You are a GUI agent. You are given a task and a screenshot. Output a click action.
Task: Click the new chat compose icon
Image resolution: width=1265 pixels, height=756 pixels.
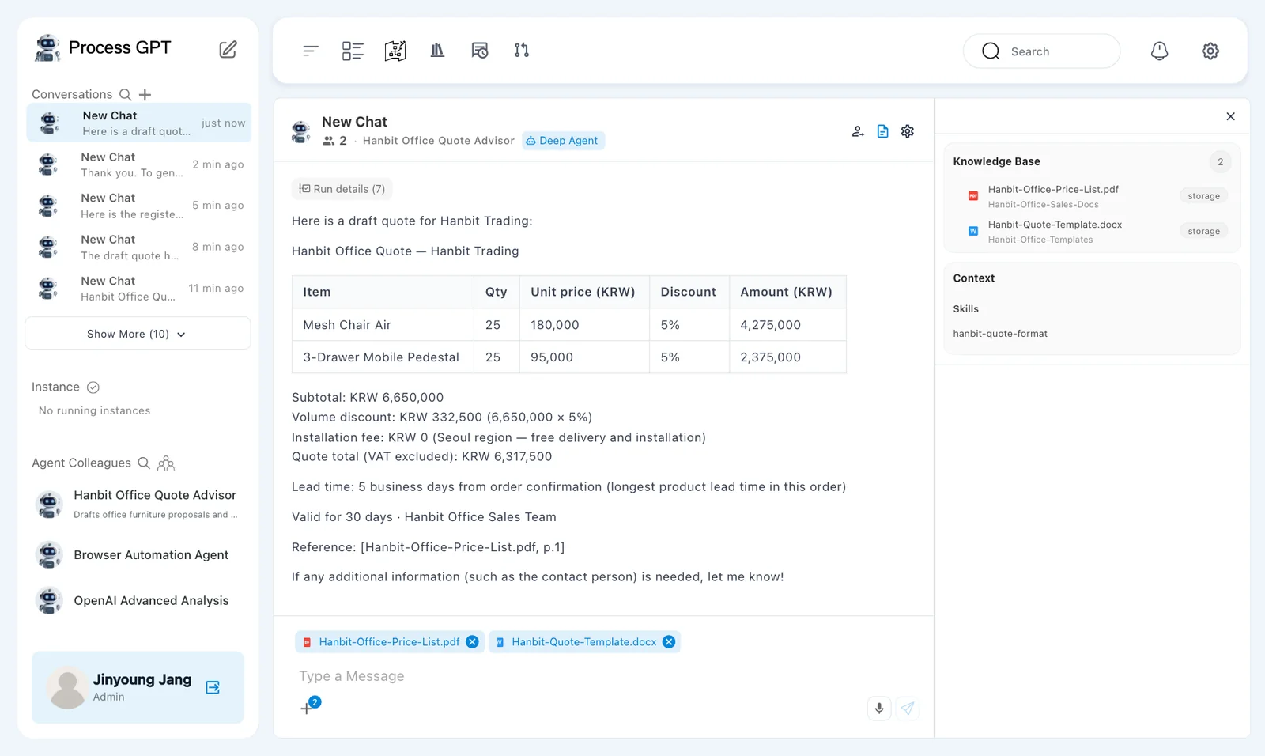(228, 50)
